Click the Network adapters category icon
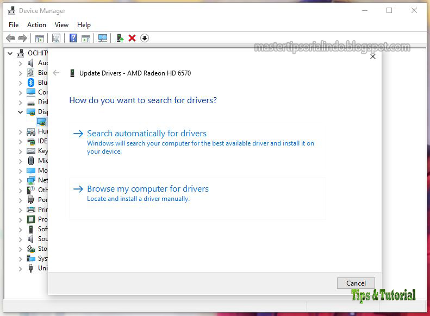Viewport: 430px width, 316px height. (x=31, y=180)
